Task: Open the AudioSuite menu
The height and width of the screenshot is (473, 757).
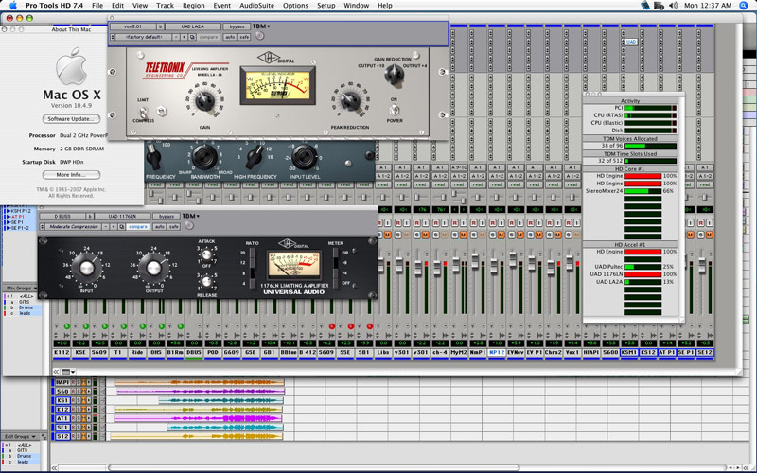Action: coord(256,6)
